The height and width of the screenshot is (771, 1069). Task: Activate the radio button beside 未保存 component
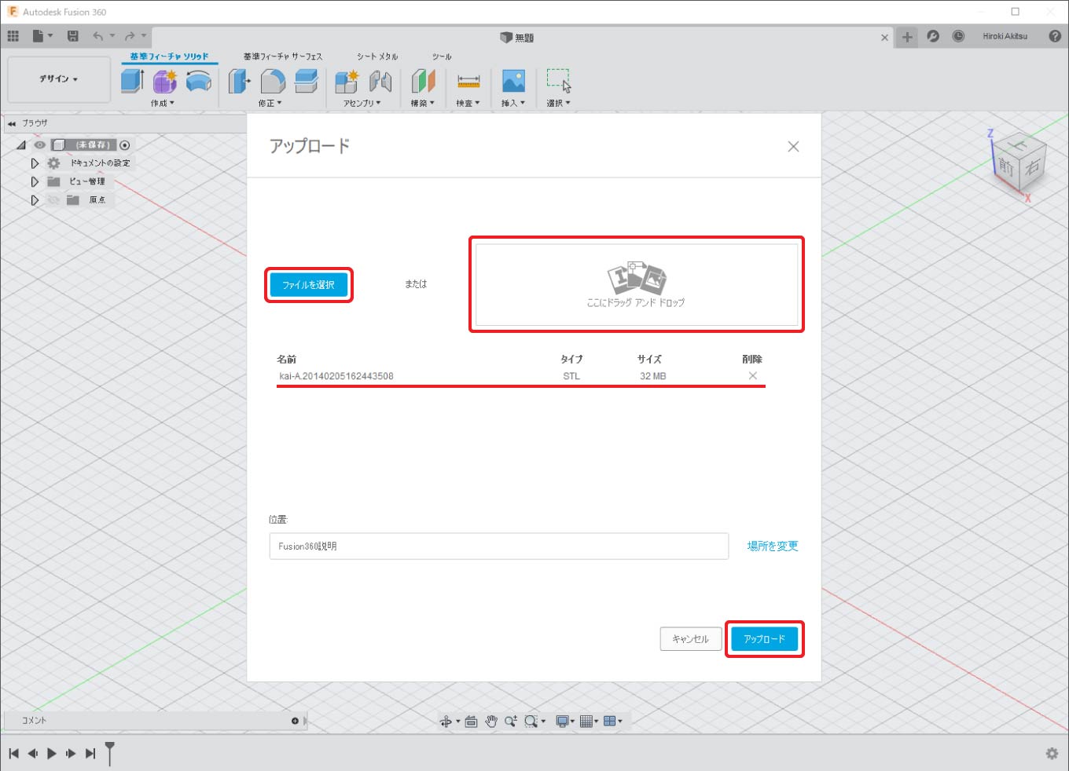click(x=125, y=145)
